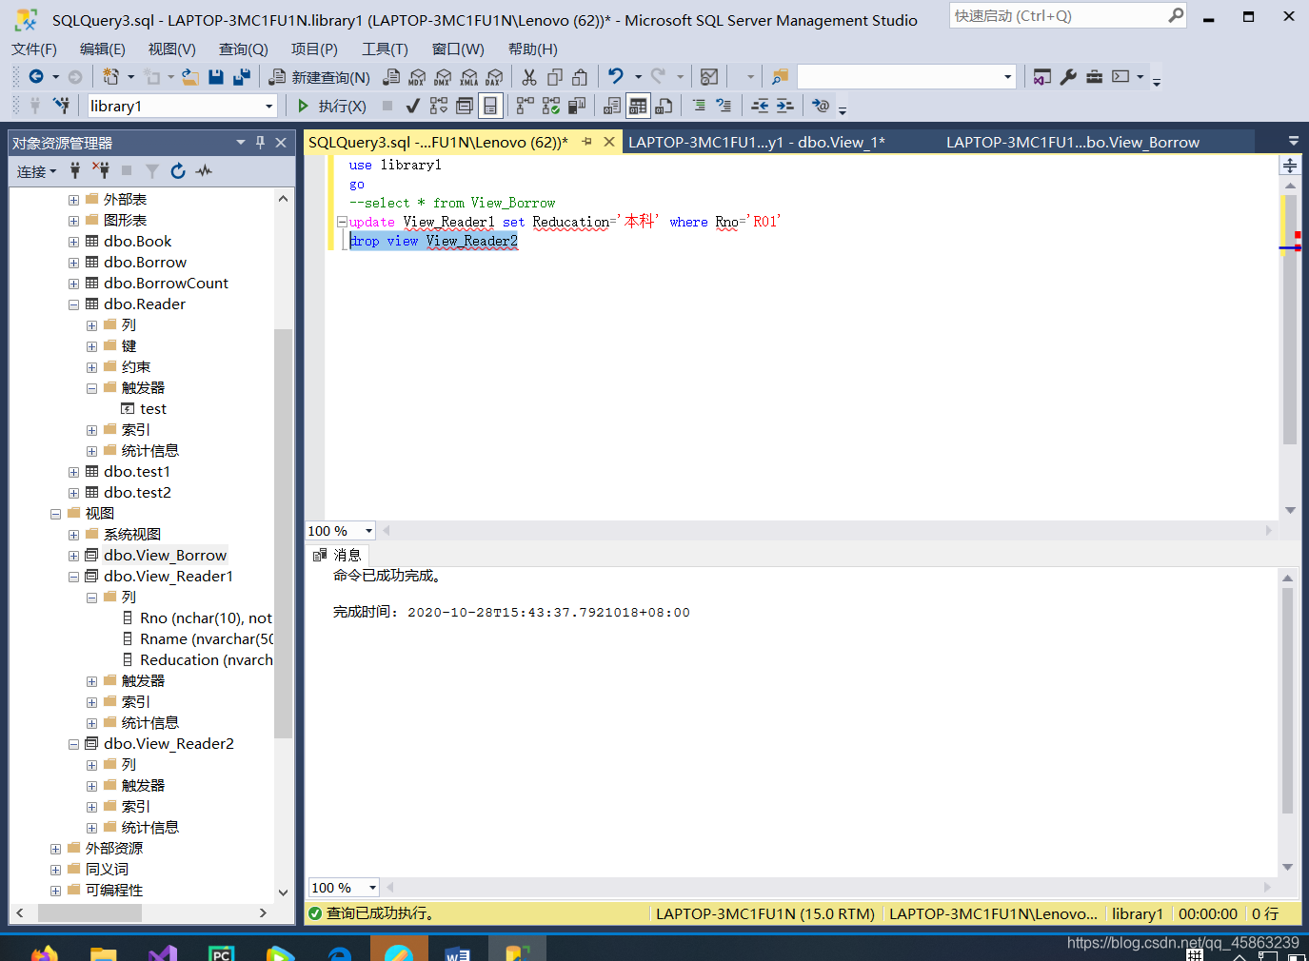Toggle the pin on SQLQuery3.sql tab
This screenshot has height=961, width=1309.
click(x=586, y=142)
